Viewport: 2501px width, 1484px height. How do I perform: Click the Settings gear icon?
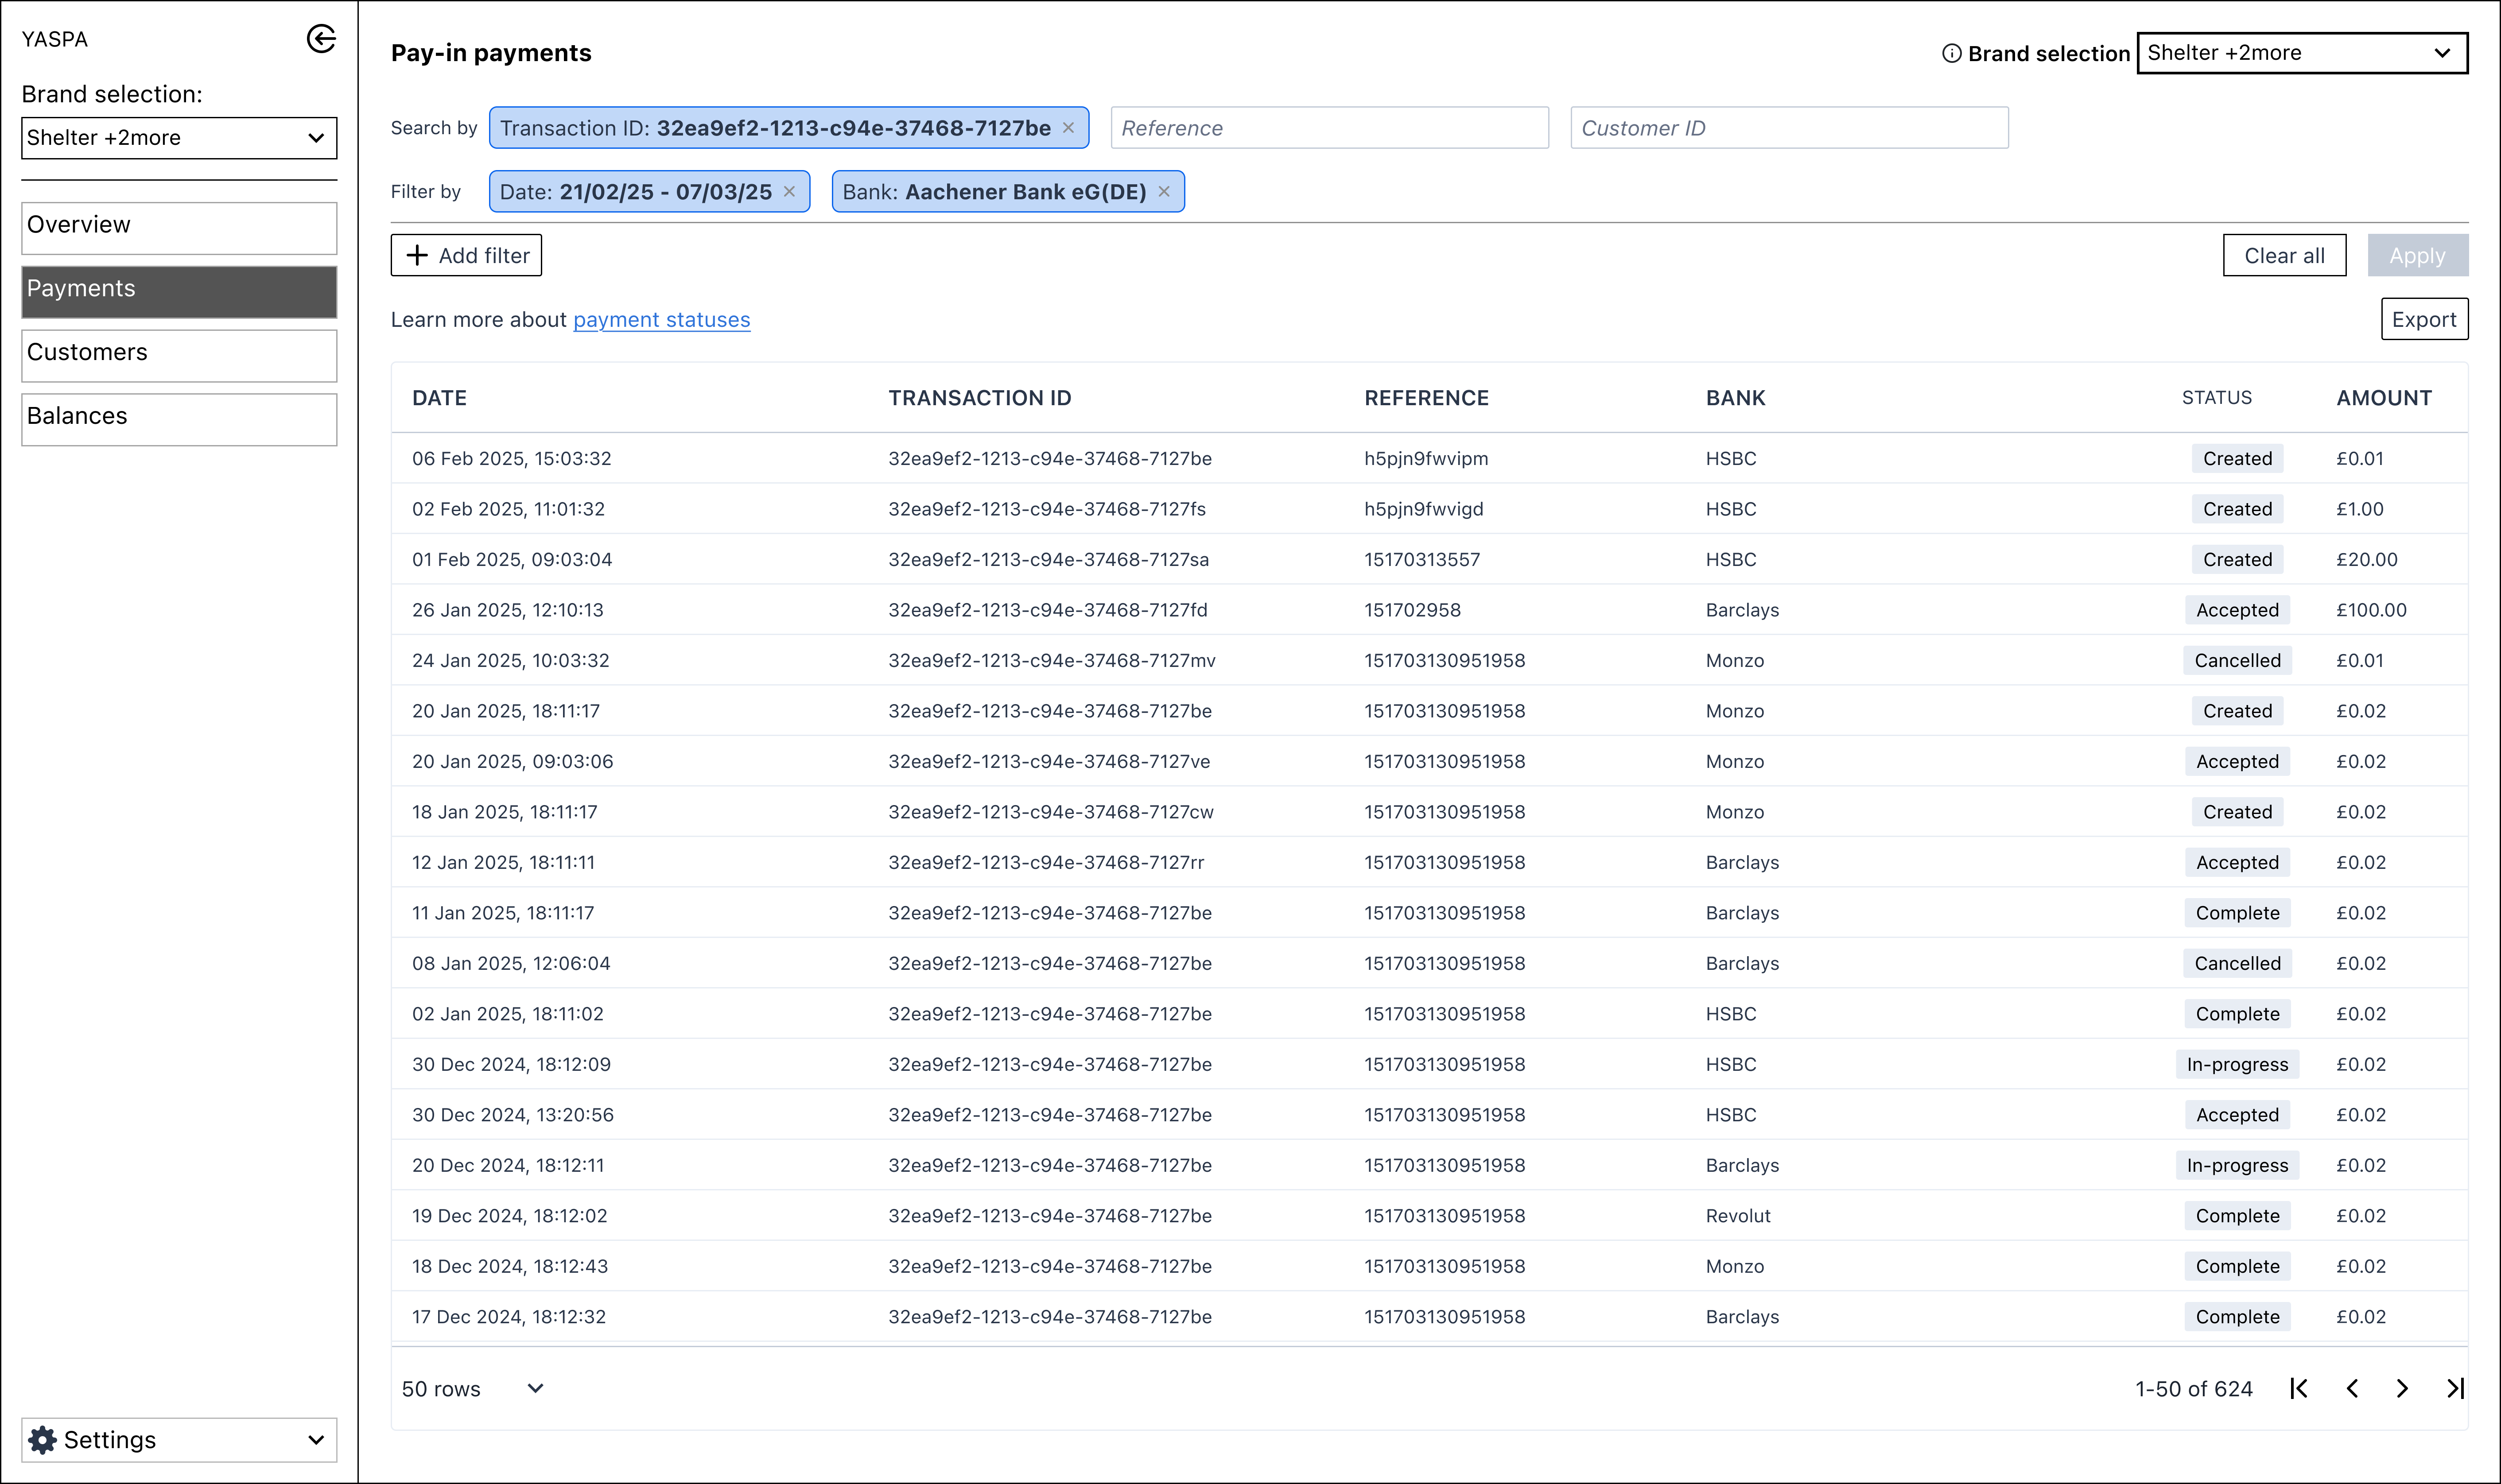tap(43, 1440)
